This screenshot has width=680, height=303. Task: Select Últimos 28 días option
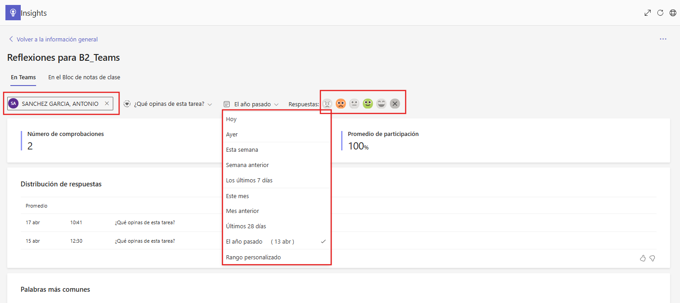coord(277,226)
